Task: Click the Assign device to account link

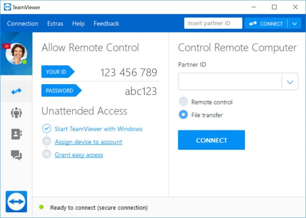Action: point(88,142)
